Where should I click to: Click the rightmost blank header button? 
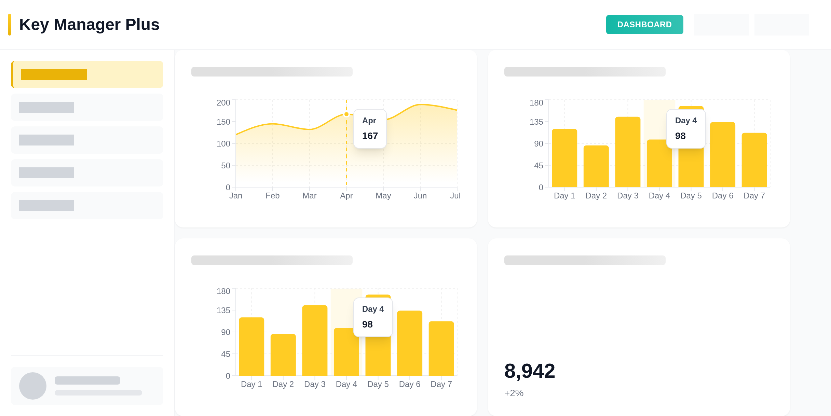[781, 25]
